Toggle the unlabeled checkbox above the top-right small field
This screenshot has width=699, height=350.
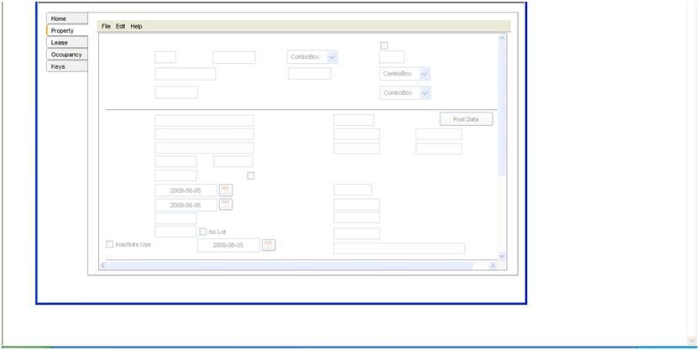[383, 45]
